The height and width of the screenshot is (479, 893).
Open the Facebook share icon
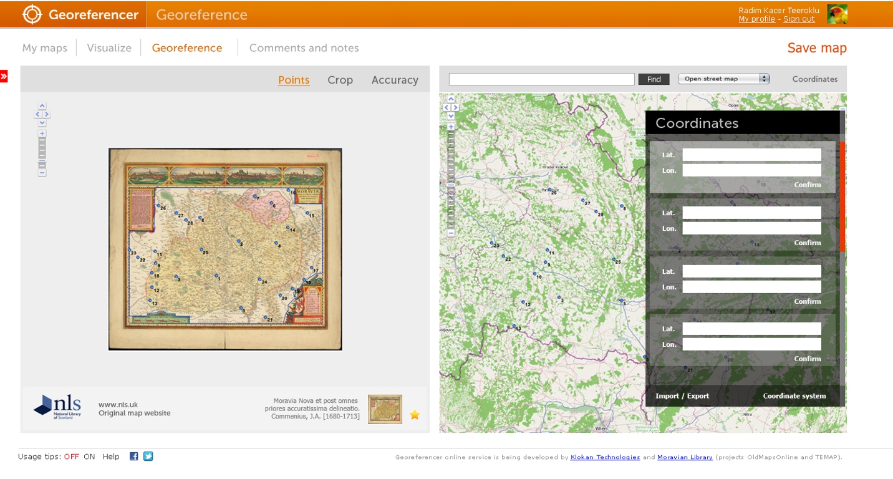pyautogui.click(x=133, y=456)
